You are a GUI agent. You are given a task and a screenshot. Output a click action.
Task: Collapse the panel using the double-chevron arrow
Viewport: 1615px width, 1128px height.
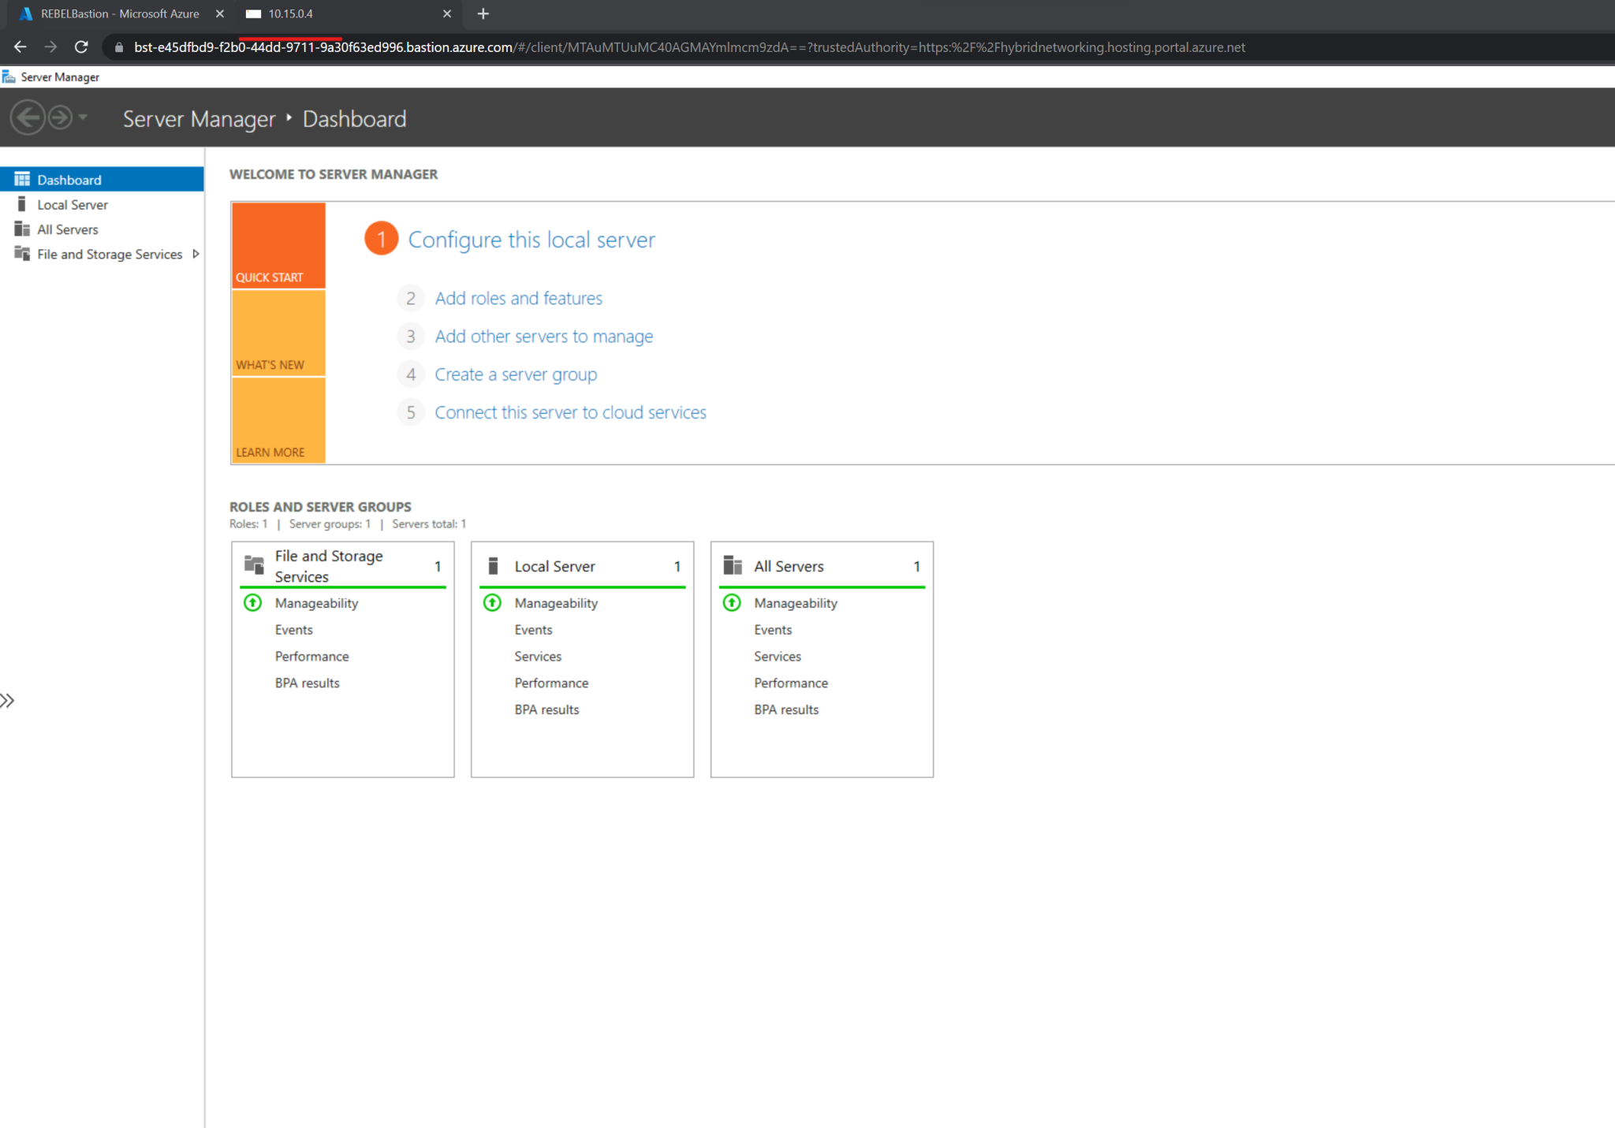(8, 699)
